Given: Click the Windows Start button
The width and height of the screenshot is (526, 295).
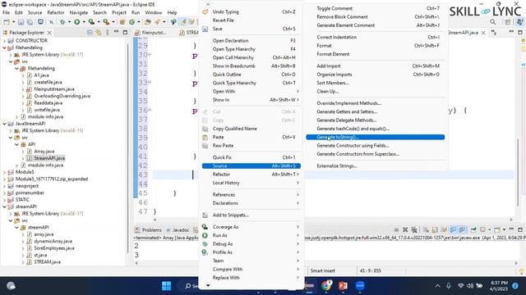Looking at the screenshot, I should [x=166, y=286].
